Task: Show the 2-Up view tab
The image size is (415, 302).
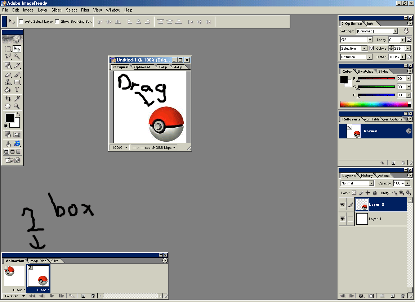Action: point(163,67)
